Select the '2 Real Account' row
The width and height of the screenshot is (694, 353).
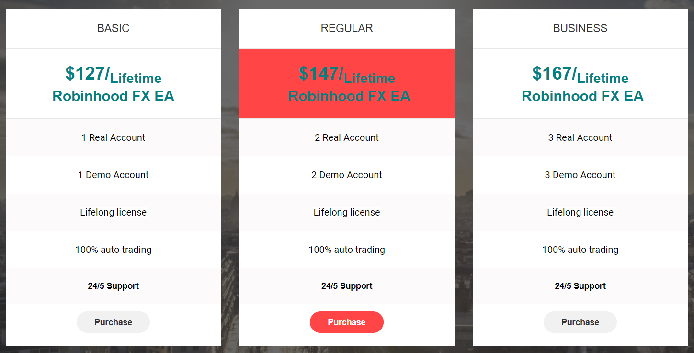click(346, 137)
